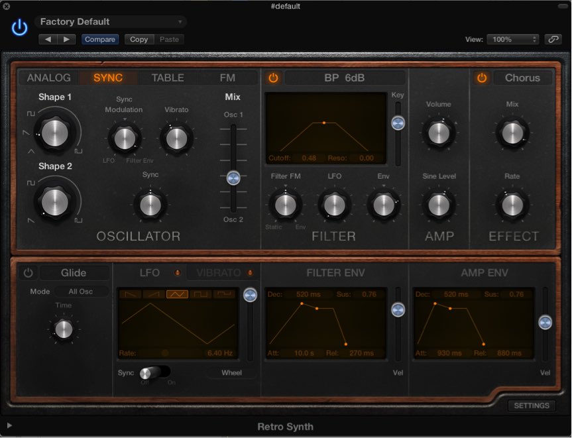
Task: Toggle the Filter section power button
Action: [273, 78]
